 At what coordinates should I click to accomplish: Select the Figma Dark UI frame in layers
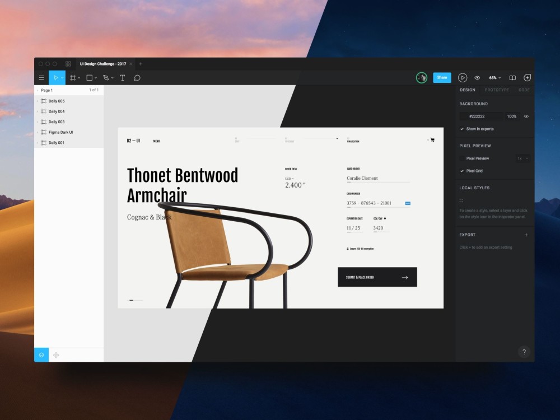[60, 132]
